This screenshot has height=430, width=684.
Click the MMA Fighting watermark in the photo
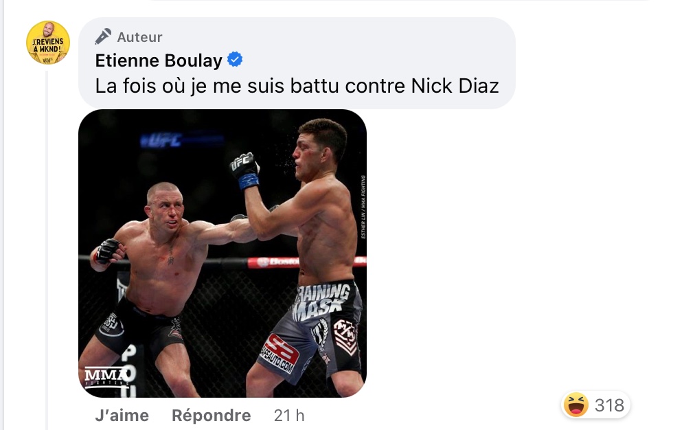click(x=104, y=377)
